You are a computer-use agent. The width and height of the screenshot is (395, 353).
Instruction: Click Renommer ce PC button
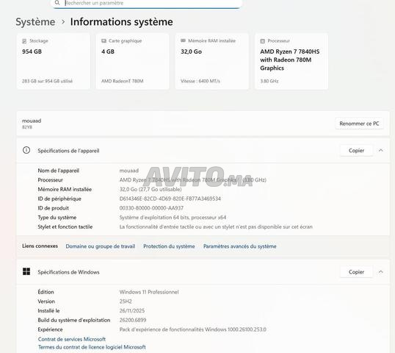pyautogui.click(x=359, y=124)
